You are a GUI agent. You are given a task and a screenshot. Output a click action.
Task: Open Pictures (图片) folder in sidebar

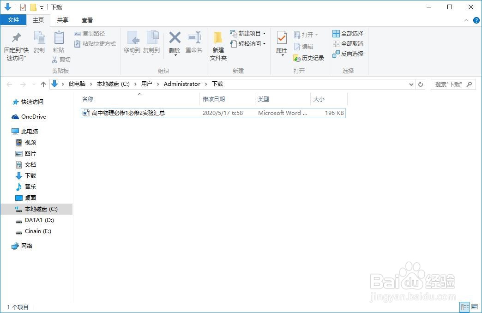coord(26,153)
